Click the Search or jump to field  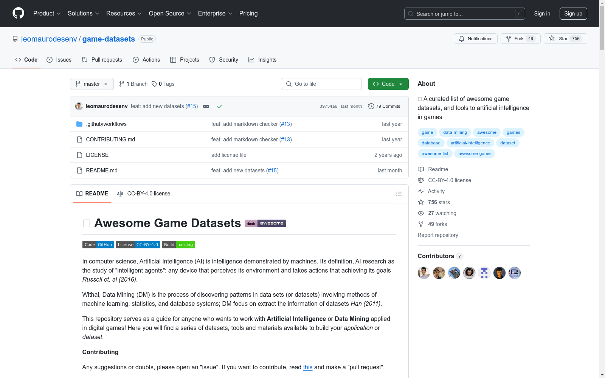click(465, 14)
